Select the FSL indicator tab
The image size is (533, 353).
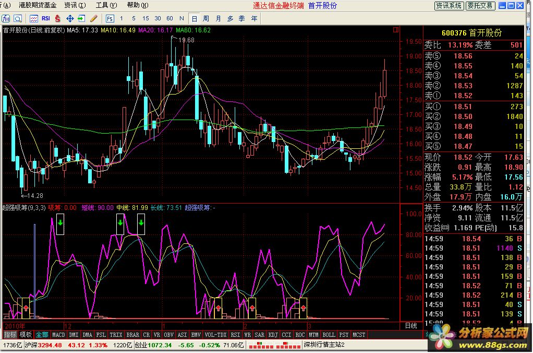pos(101,335)
